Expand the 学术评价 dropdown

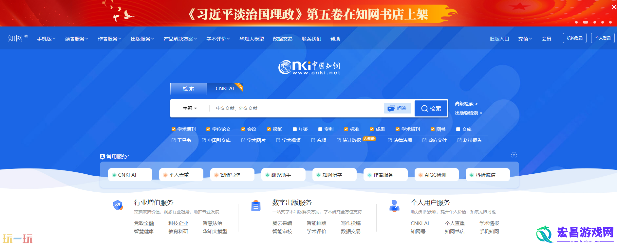click(x=218, y=39)
